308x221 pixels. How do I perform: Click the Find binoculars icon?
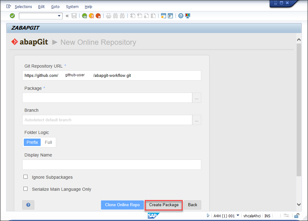115,16
